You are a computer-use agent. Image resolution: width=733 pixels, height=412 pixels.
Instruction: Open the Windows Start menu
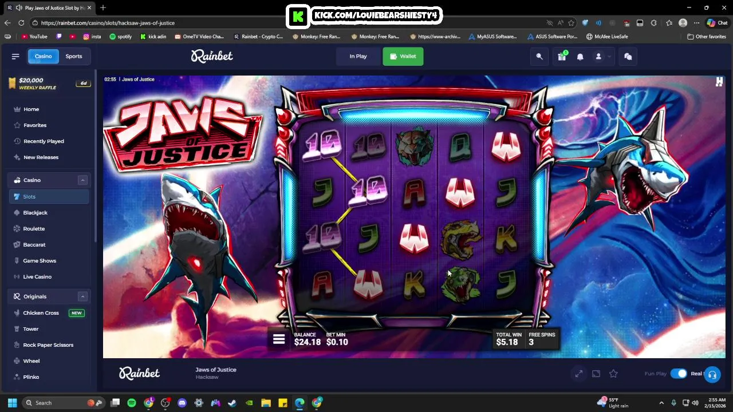(12, 403)
